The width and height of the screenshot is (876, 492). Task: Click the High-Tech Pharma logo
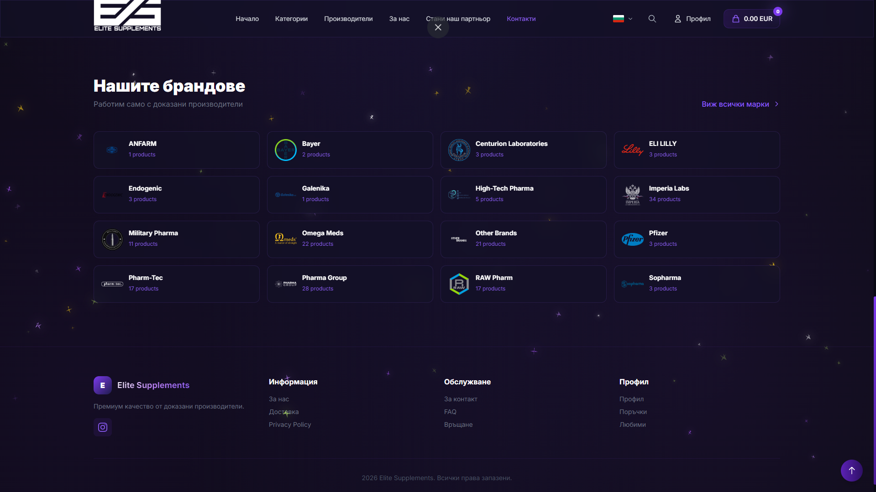(x=459, y=195)
